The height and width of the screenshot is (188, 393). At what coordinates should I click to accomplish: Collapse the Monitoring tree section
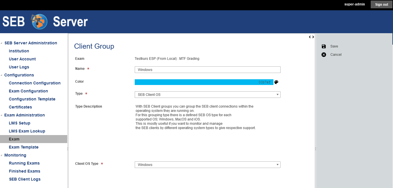pyautogui.click(x=2, y=155)
